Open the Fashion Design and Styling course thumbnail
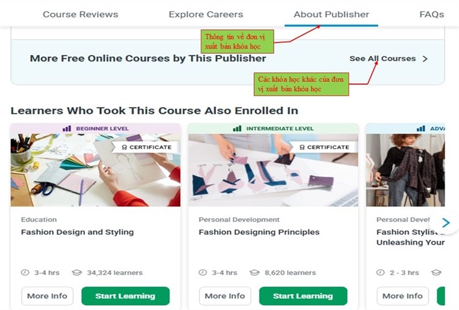The width and height of the screenshot is (459, 310). click(95, 170)
